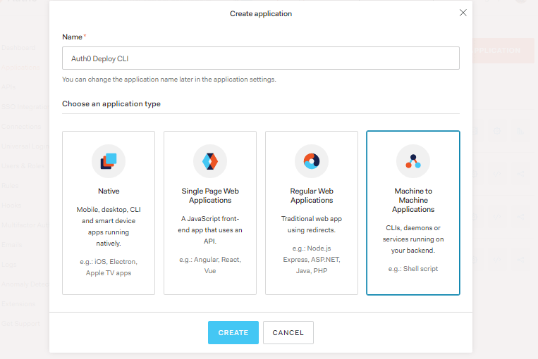Open Dashboard in background sidebar
The image size is (538, 359).
click(18, 48)
